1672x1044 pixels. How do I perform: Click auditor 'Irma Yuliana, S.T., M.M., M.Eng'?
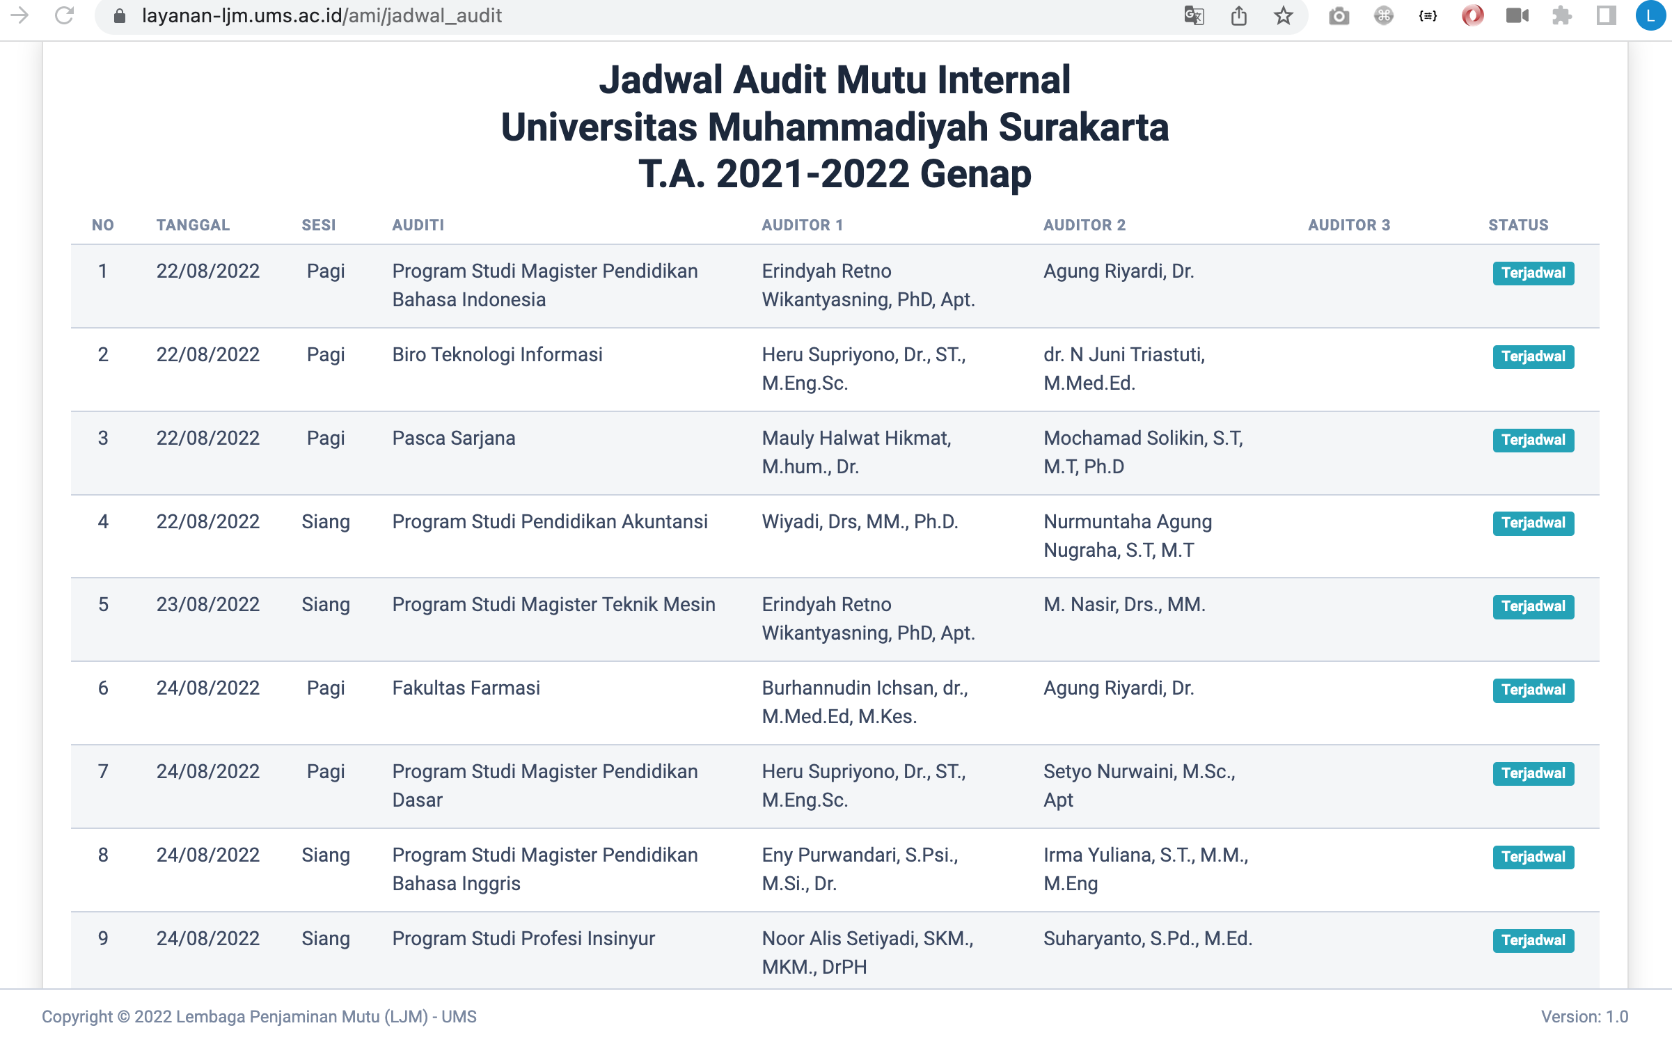point(1146,869)
